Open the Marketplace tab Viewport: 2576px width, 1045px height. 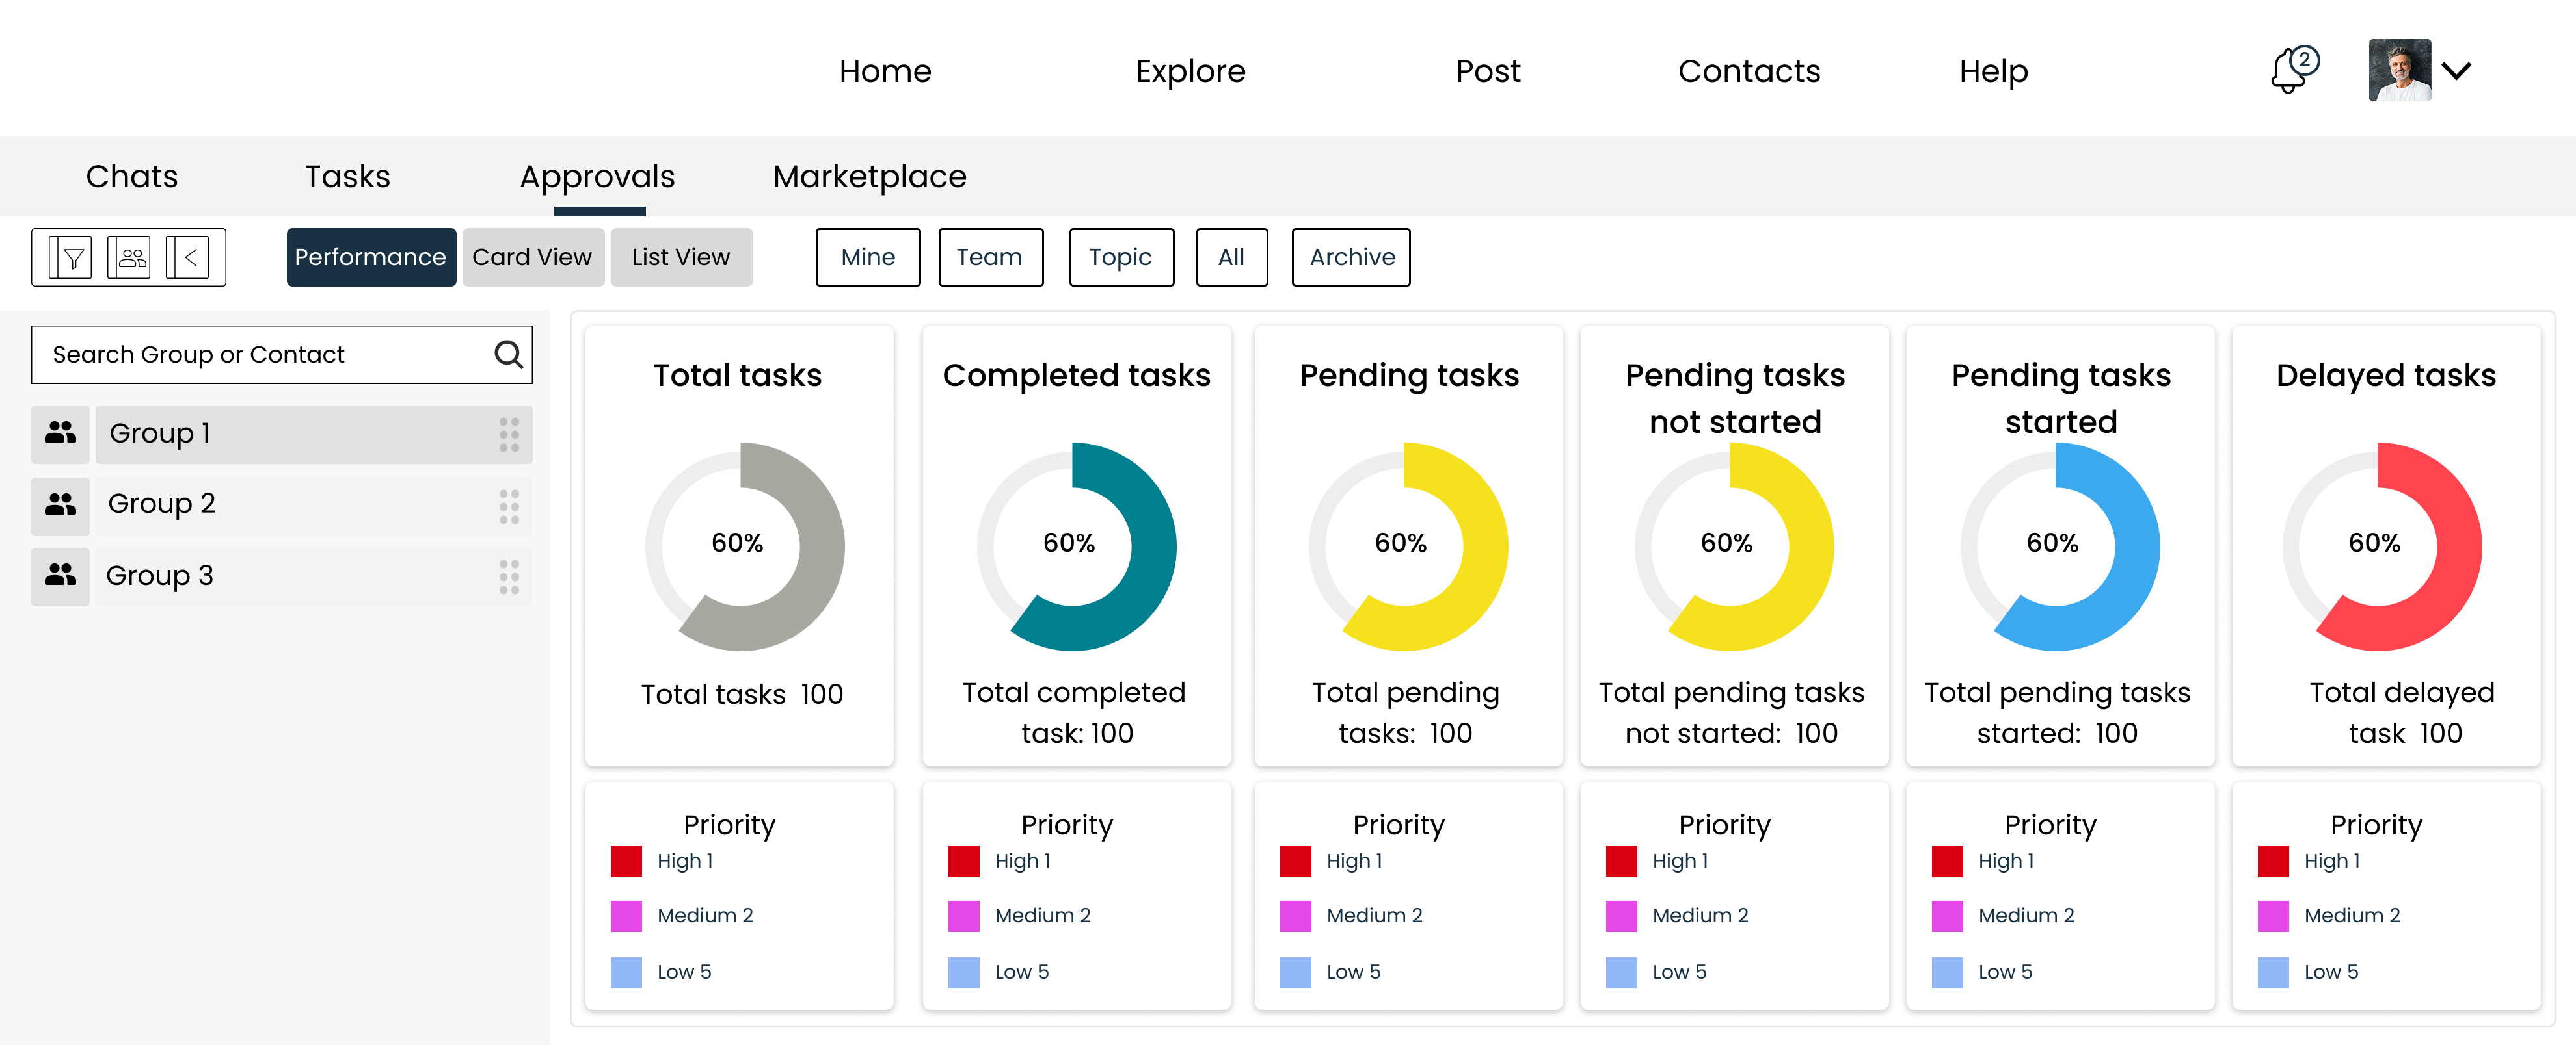(868, 176)
